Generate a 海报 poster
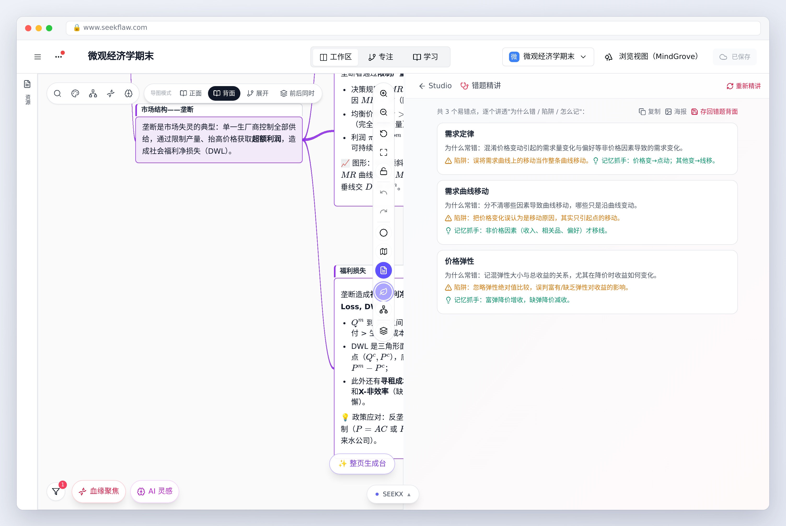Screen dimensions: 786x526 click(676, 112)
